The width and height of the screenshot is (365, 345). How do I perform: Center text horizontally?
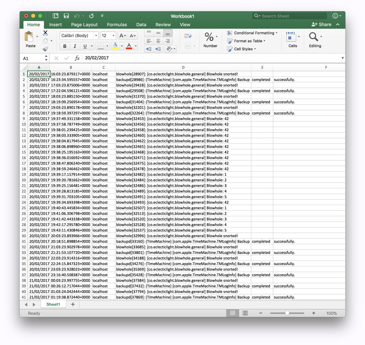coord(158,41)
